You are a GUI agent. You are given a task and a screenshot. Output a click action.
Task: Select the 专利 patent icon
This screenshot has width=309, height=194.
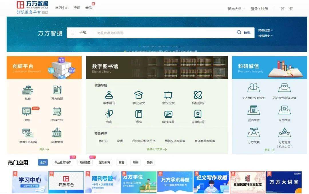pyautogui.click(x=109, y=114)
